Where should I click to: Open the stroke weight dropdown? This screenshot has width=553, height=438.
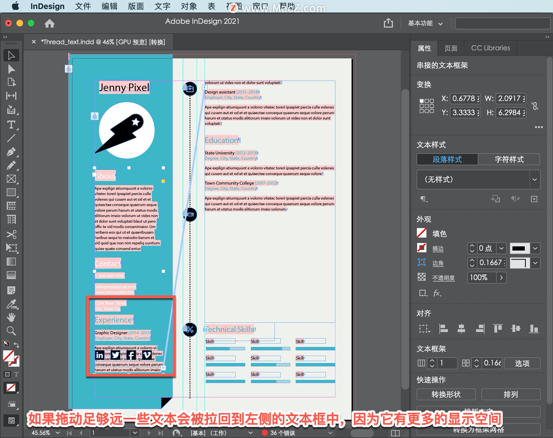click(x=501, y=248)
